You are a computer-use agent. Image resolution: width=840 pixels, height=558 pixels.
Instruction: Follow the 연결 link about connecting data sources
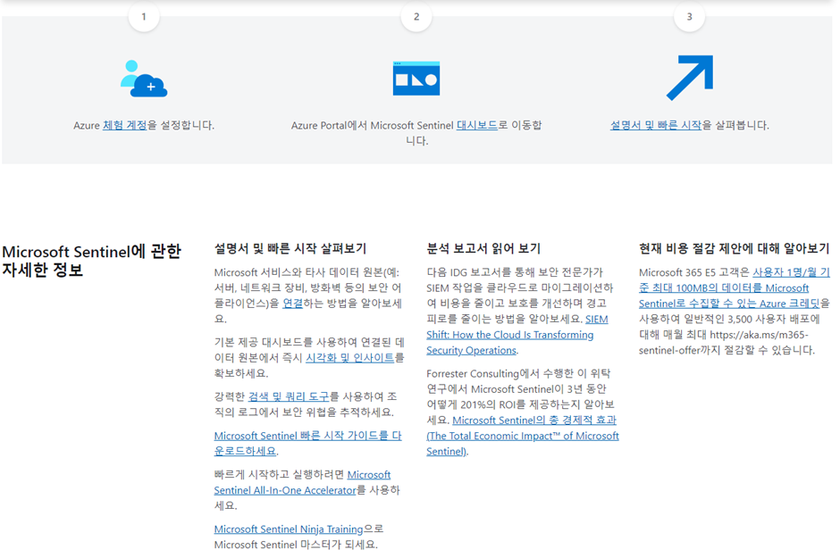(292, 304)
